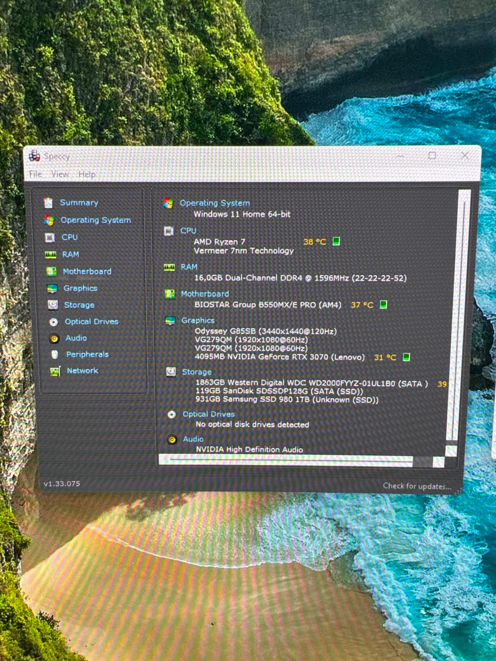
Task: Click the sidebar Audio speaker icon
Action: coord(54,338)
